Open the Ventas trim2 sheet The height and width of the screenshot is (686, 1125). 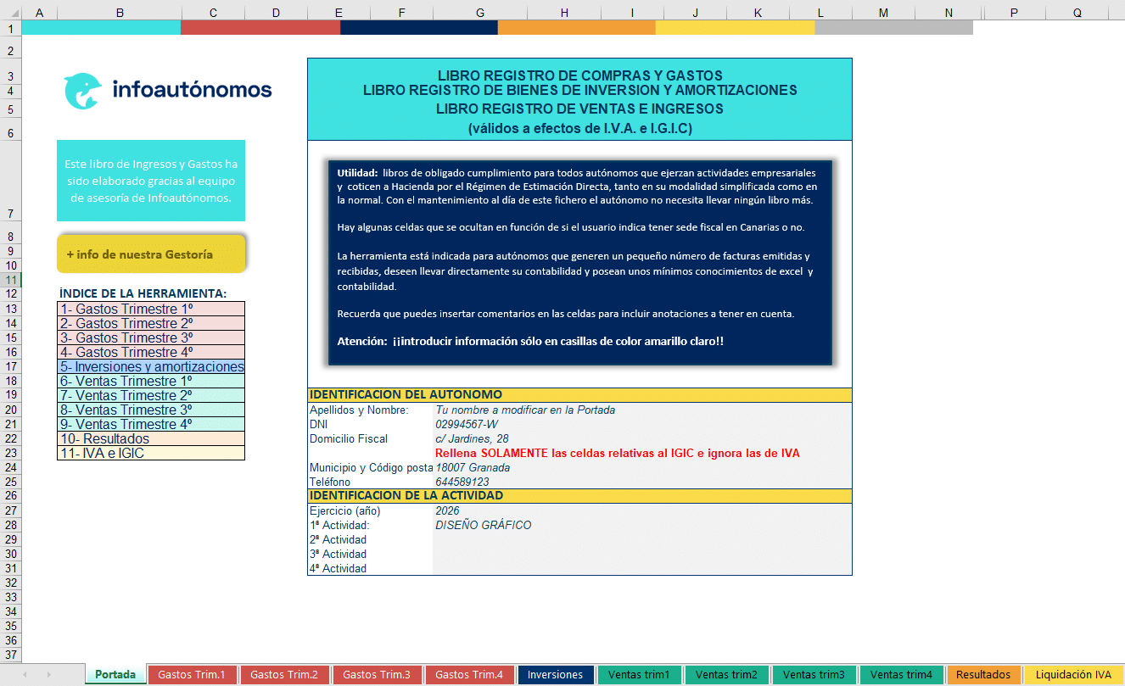[x=726, y=674]
